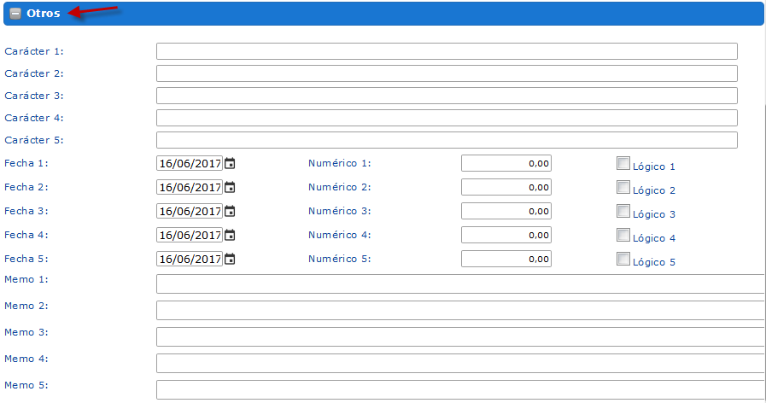Click the Memo 1 text area
766x403 pixels.
[x=460, y=283]
